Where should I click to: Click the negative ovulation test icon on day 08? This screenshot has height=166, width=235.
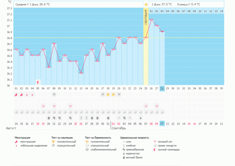click(54, 95)
